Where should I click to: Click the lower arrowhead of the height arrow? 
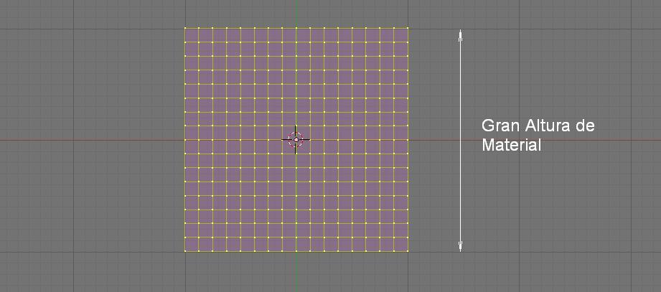click(x=461, y=247)
